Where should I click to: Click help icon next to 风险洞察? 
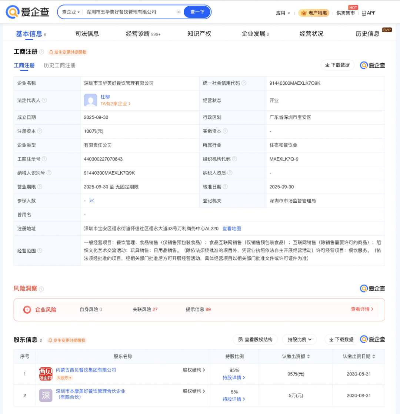[41, 289]
